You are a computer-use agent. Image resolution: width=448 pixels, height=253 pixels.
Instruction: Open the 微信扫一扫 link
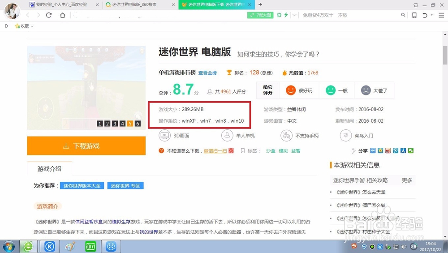pos(215,151)
